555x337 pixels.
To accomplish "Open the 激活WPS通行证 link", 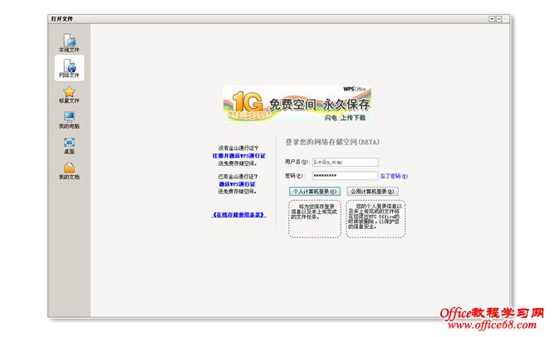I will 237,184.
